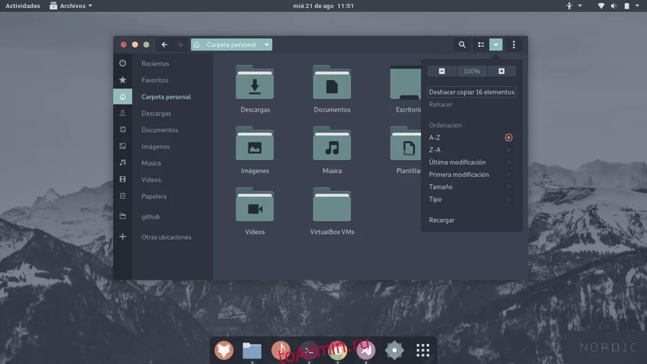Open the Descargas folder icon
Image resolution: width=647 pixels, height=364 pixels.
[x=255, y=83]
